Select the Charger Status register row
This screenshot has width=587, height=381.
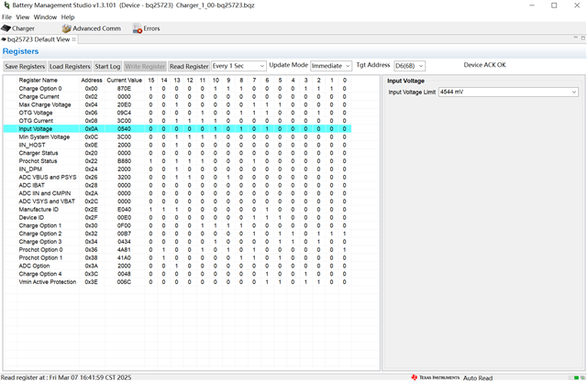177,153
